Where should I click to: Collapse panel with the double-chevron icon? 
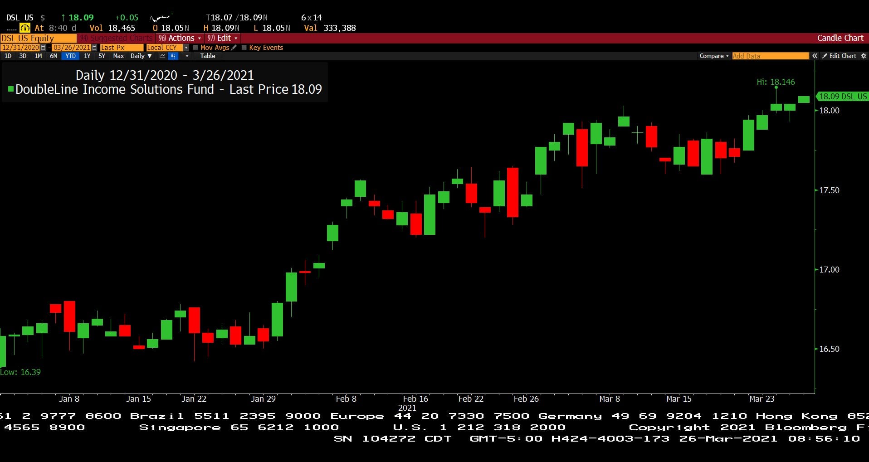815,56
